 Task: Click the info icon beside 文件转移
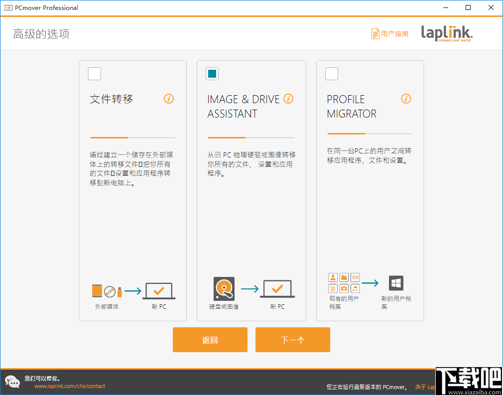click(x=169, y=99)
